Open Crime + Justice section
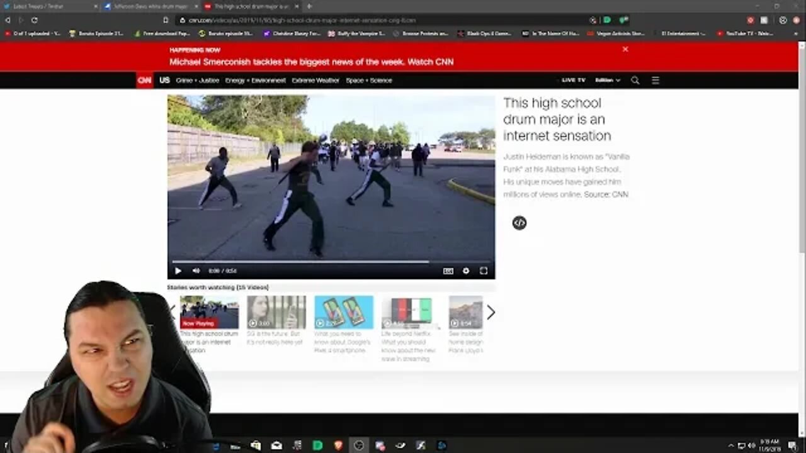Screen dimensions: 806x453 [x=198, y=80]
